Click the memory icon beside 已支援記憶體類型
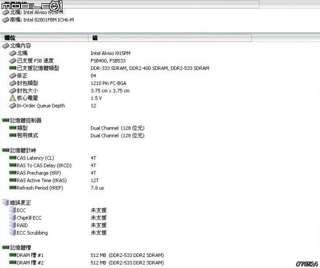 (x=12, y=68)
